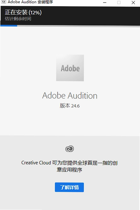Close the Adobe Audition installer window

[133, 3]
